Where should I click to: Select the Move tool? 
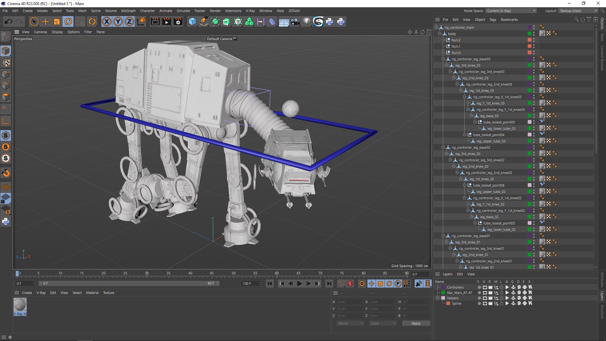(45, 21)
